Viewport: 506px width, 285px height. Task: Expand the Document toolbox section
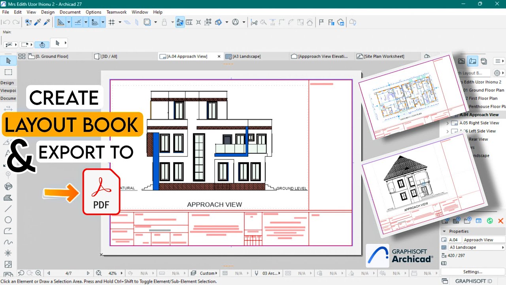[x=8, y=98]
